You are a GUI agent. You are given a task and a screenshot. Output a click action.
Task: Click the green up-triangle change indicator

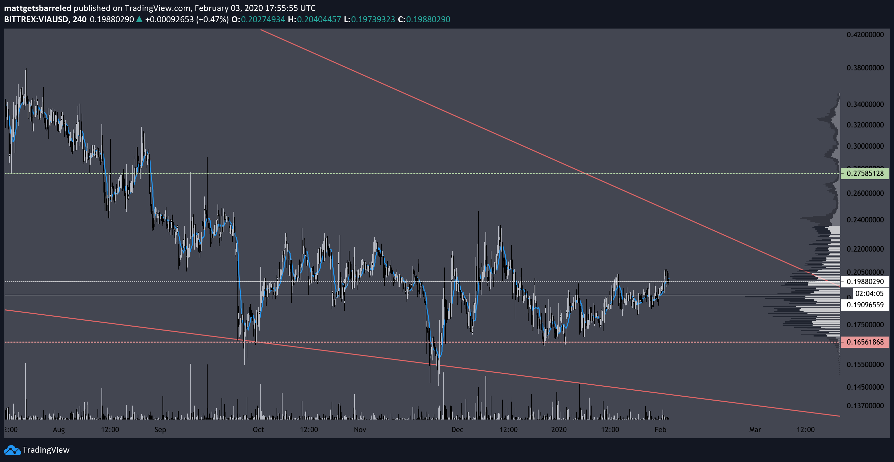pos(139,19)
